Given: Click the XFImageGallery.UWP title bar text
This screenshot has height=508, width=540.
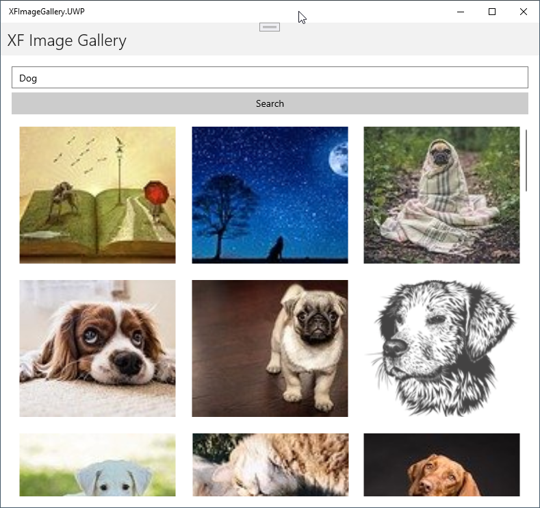Looking at the screenshot, I should pos(47,12).
